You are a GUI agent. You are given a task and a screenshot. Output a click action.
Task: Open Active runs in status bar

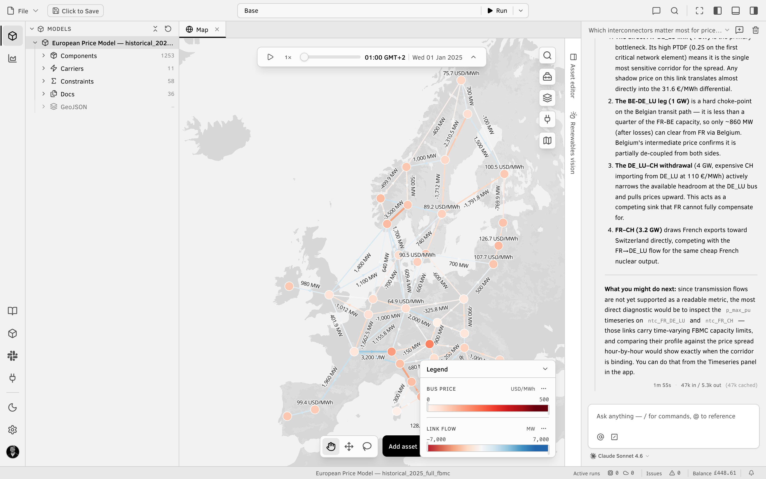click(603, 473)
